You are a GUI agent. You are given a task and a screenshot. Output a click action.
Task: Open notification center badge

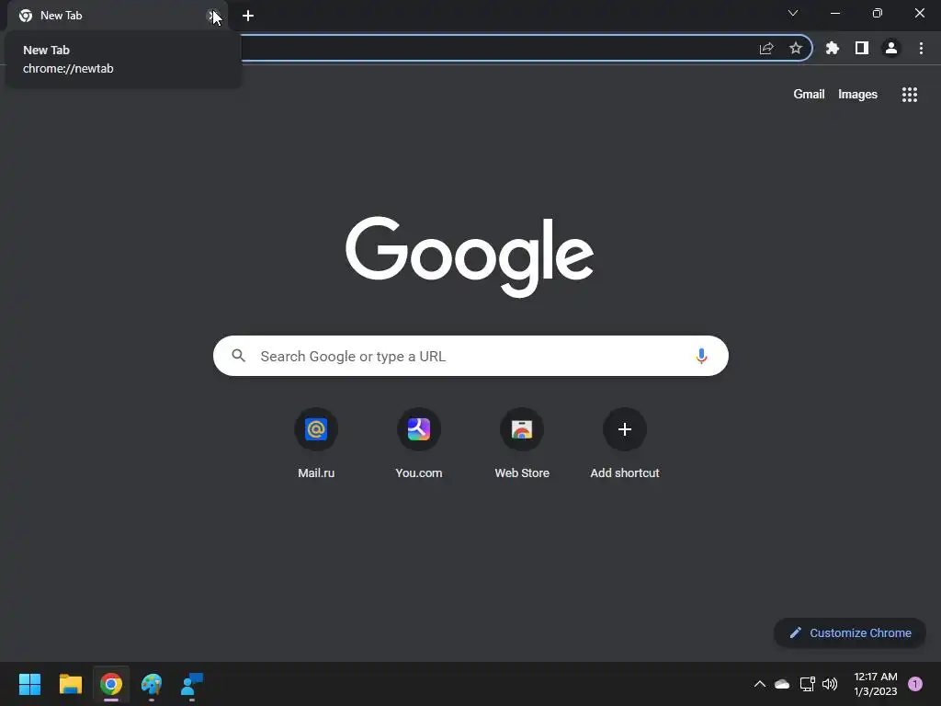pyautogui.click(x=915, y=684)
